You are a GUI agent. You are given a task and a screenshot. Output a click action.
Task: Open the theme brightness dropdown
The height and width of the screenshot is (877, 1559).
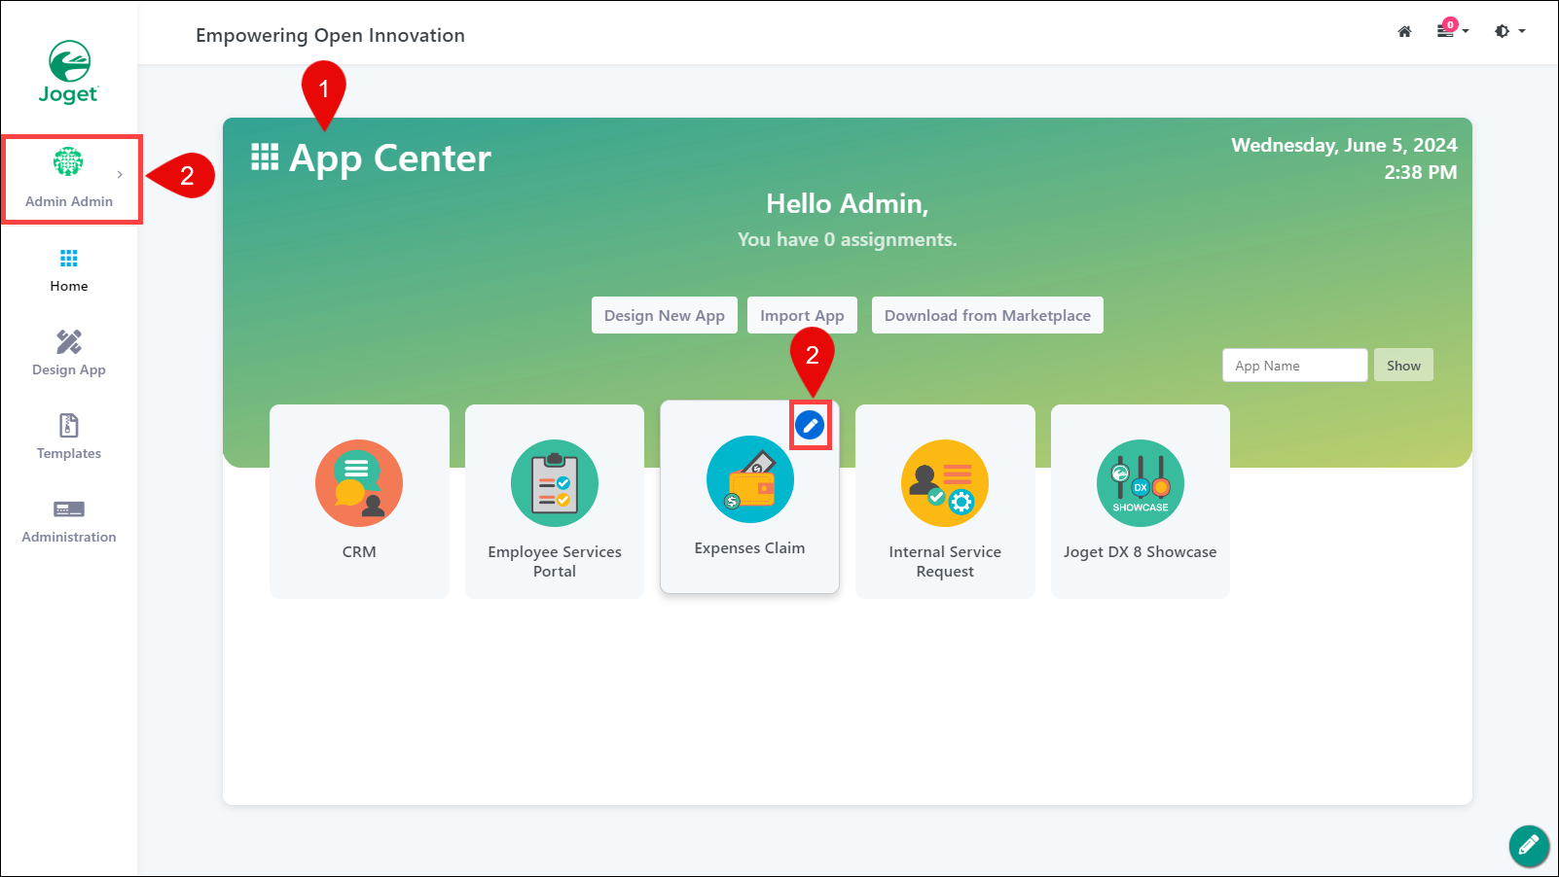pyautogui.click(x=1509, y=31)
